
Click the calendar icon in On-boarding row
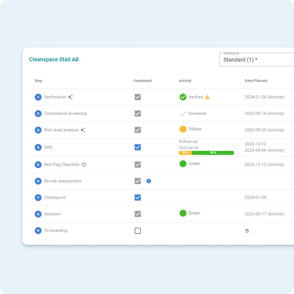click(247, 230)
